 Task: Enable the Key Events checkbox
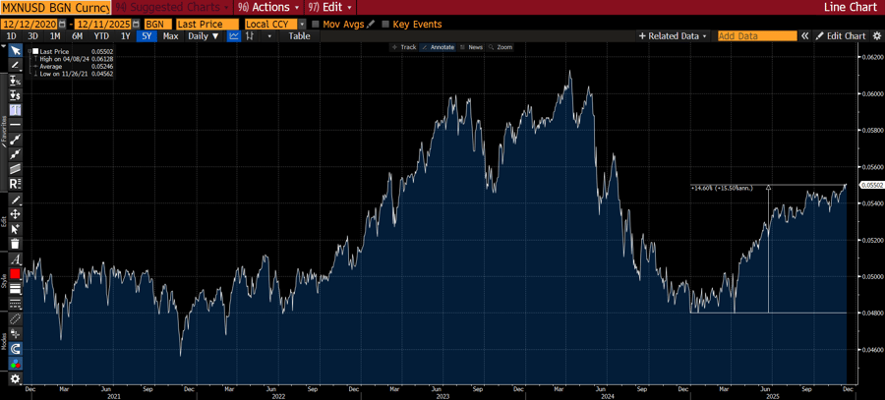click(384, 24)
